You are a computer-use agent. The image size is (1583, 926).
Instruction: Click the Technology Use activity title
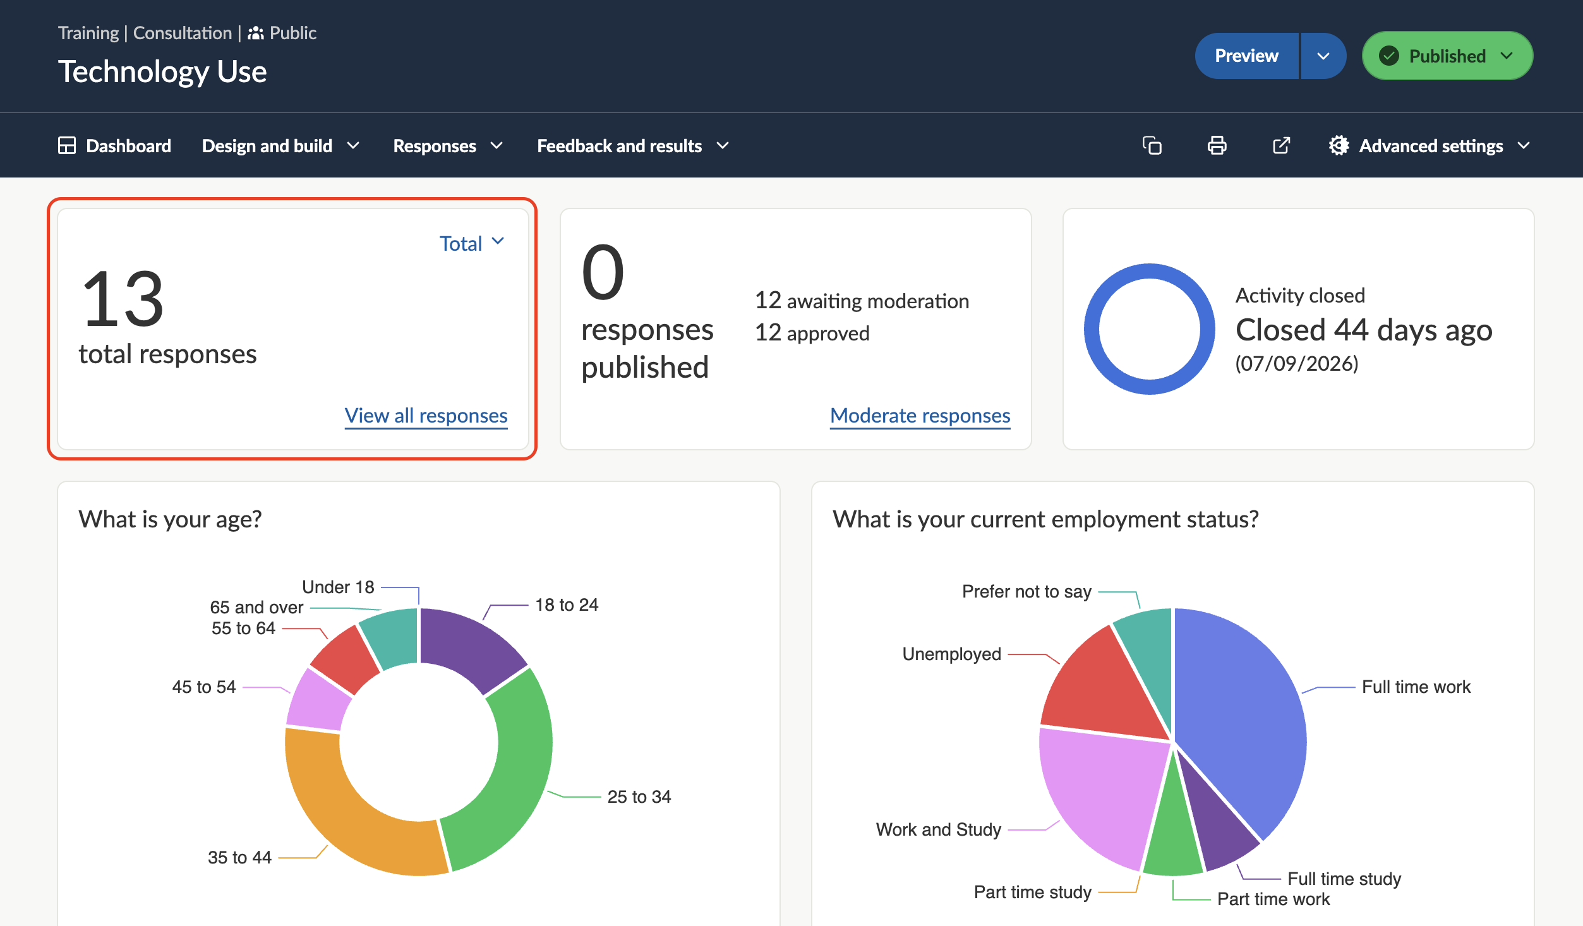coord(162,71)
